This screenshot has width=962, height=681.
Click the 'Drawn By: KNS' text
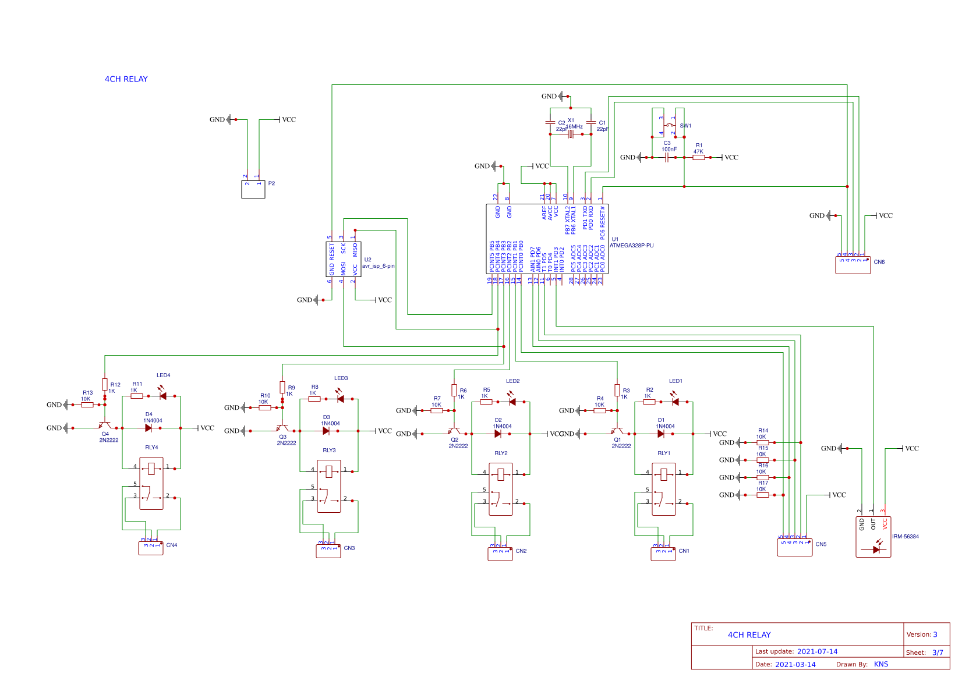(862, 664)
